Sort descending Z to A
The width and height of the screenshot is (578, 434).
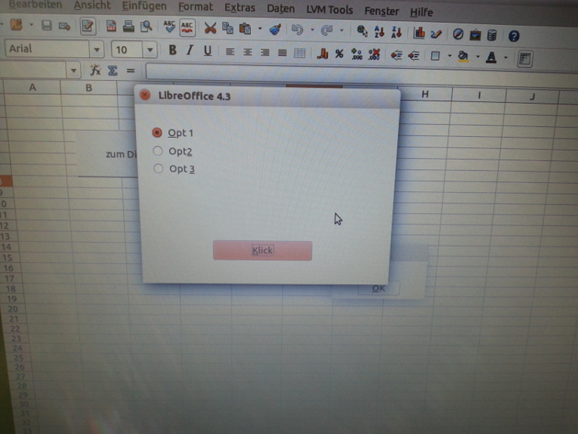point(397,32)
